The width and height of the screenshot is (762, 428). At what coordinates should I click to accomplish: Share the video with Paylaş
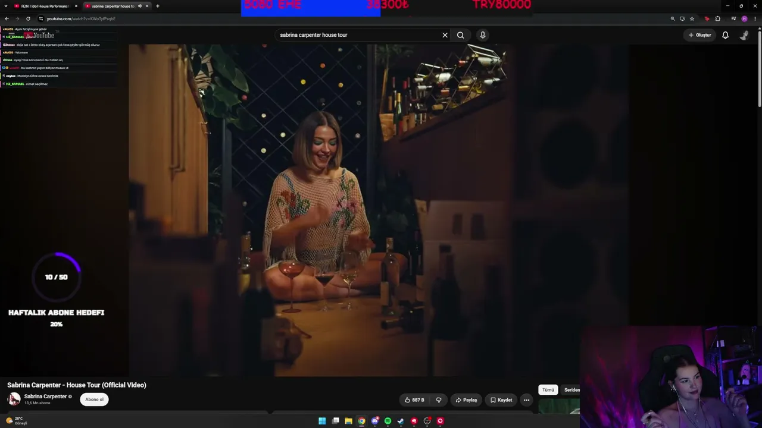466,400
